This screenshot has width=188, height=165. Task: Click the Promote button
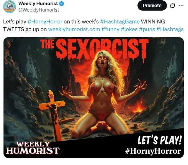152,5
